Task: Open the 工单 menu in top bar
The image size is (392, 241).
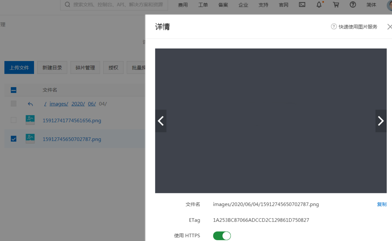Action: pyautogui.click(x=203, y=5)
